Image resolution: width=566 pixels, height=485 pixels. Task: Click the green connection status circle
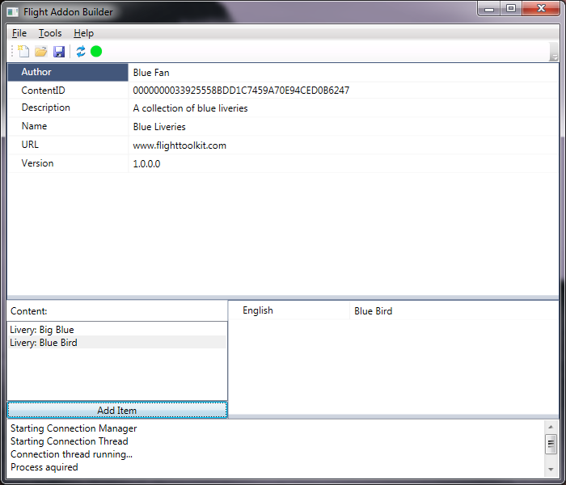(x=96, y=51)
